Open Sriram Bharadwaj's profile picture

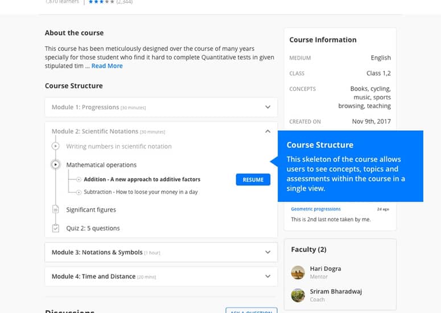pyautogui.click(x=298, y=295)
